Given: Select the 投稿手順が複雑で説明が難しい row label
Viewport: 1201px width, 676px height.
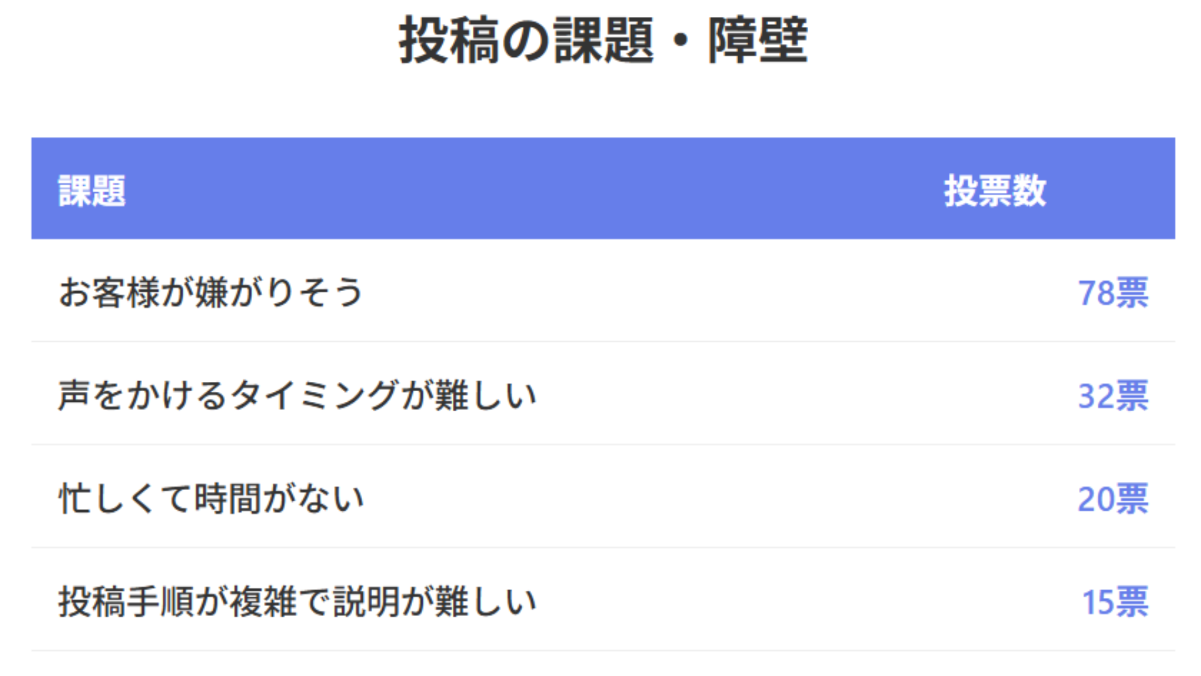Looking at the screenshot, I should pos(297,602).
